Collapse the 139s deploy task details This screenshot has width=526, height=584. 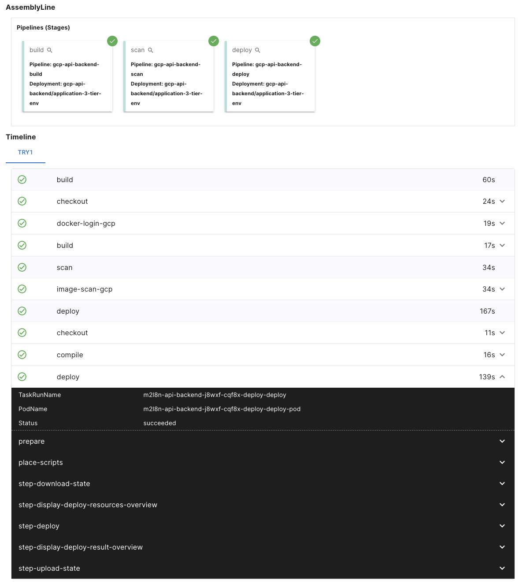502,377
